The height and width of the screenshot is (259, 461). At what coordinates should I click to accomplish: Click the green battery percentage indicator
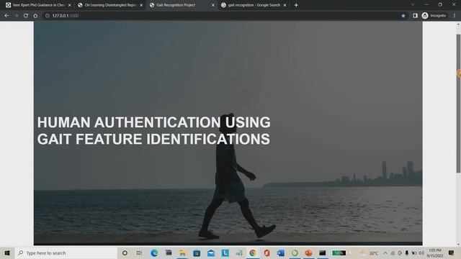339,253
